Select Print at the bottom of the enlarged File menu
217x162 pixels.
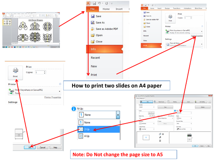[94, 75]
